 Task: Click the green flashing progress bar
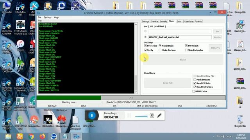69,98
